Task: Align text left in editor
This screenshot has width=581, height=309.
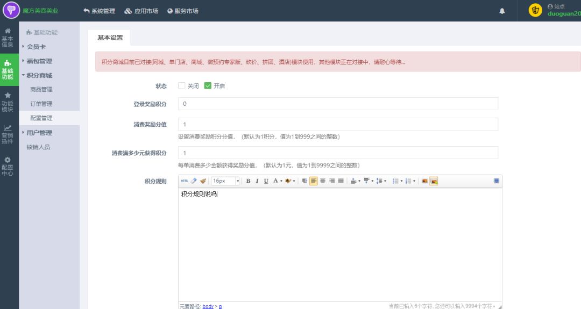Action: pos(314,181)
